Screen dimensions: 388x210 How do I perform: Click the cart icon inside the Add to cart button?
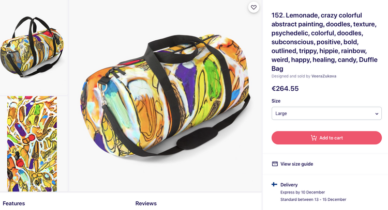[x=314, y=138]
